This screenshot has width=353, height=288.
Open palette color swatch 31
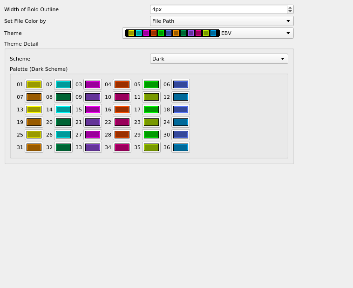[34, 147]
